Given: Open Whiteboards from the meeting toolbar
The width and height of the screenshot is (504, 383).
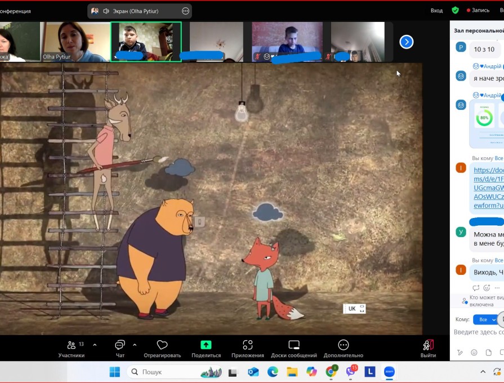Looking at the screenshot, I should 294,349.
